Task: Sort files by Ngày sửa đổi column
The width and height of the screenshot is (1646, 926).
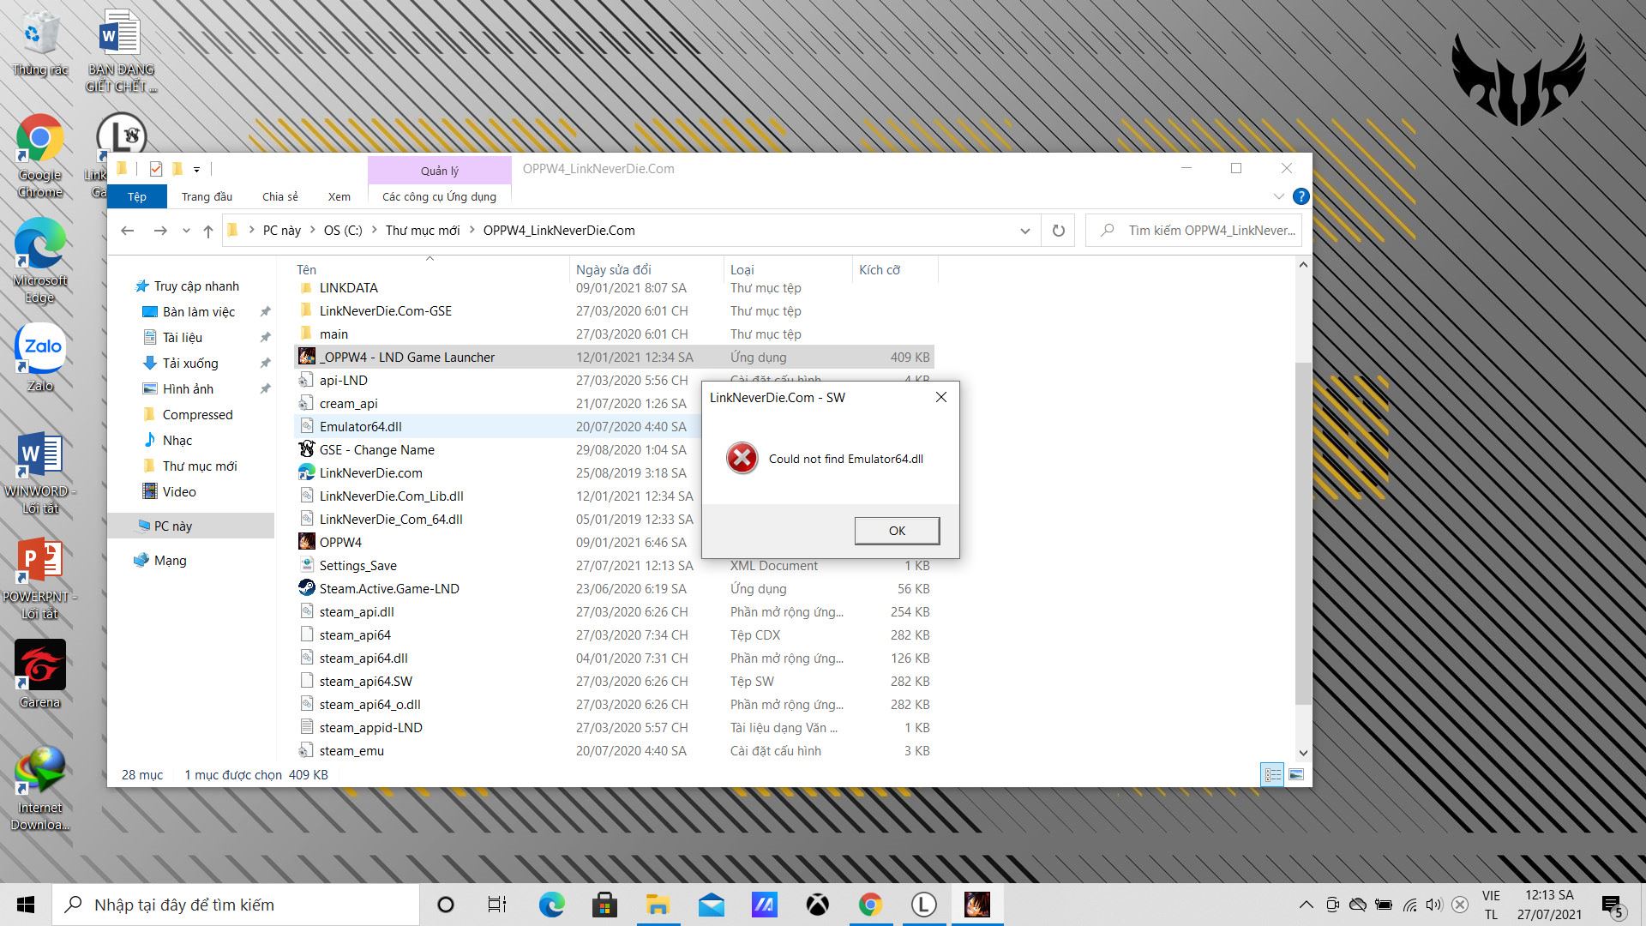Action: 614,270
